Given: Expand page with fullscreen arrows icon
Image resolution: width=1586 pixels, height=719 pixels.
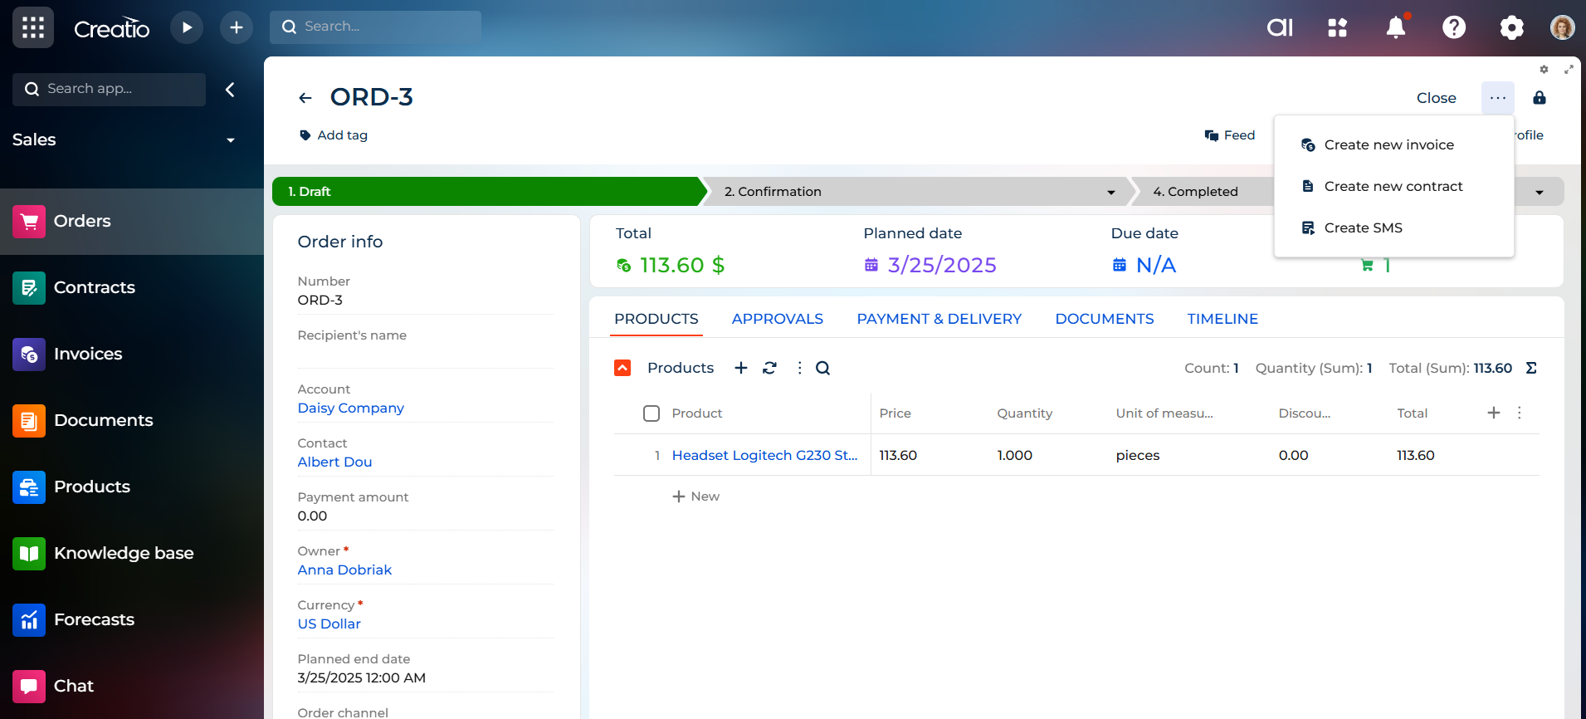Looking at the screenshot, I should pyautogui.click(x=1569, y=70).
